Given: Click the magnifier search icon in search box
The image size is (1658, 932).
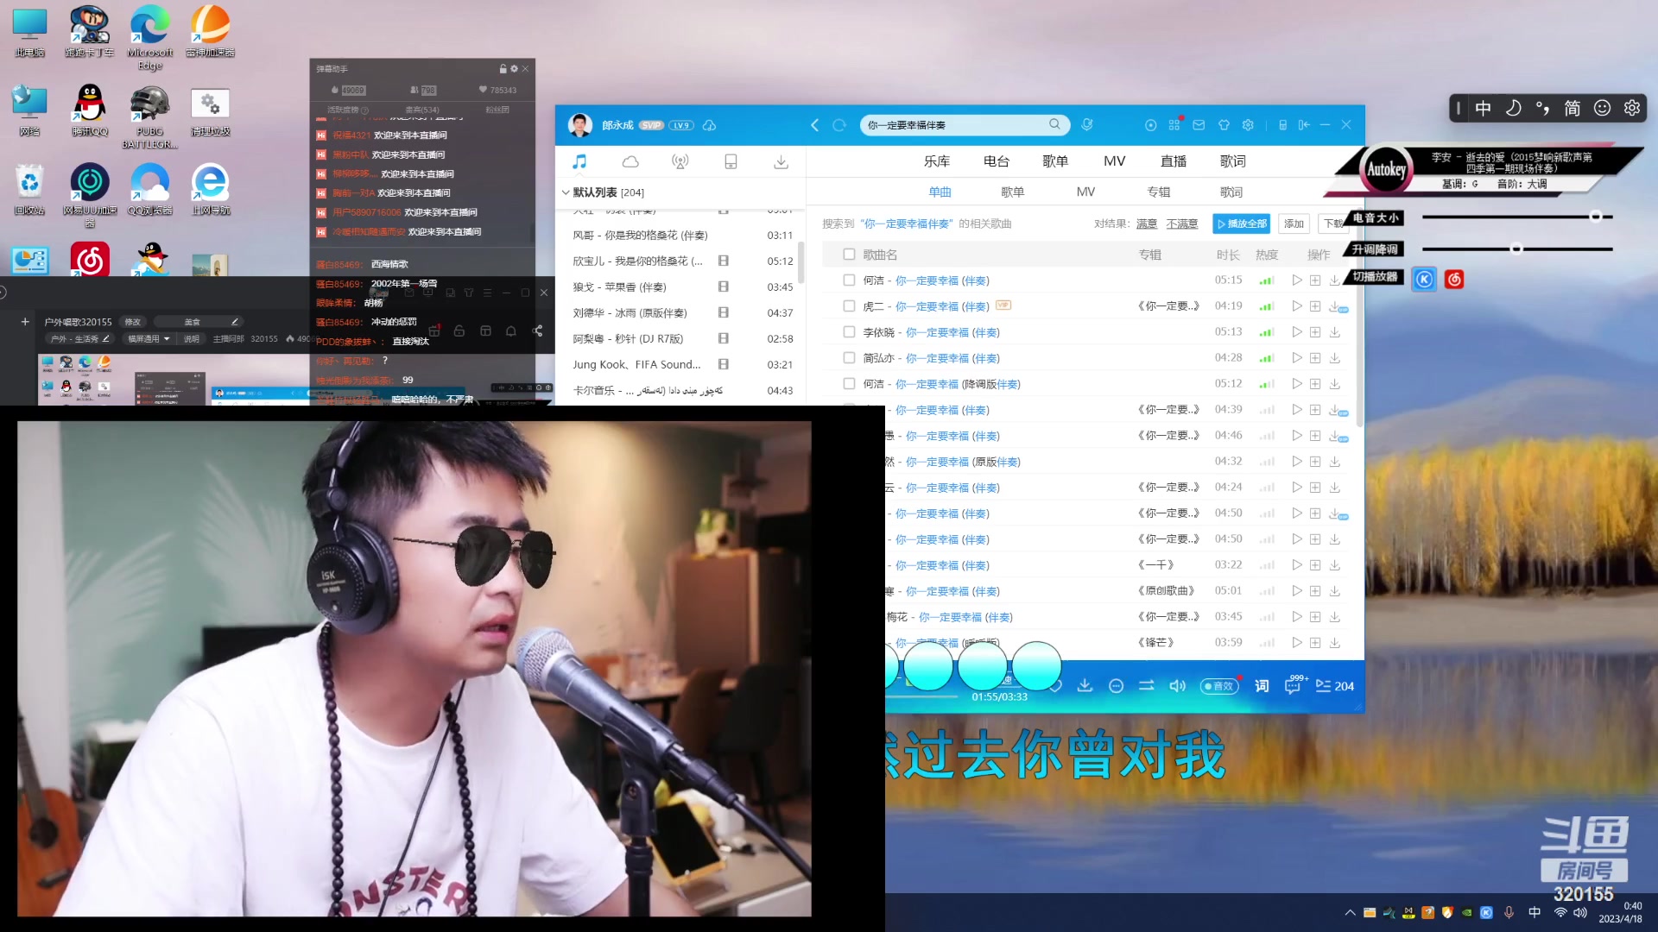Looking at the screenshot, I should pyautogui.click(x=1054, y=124).
